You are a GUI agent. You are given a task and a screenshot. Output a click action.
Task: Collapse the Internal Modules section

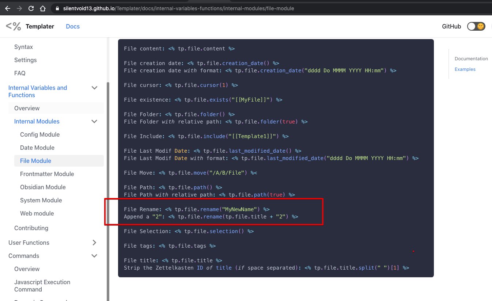(x=94, y=121)
